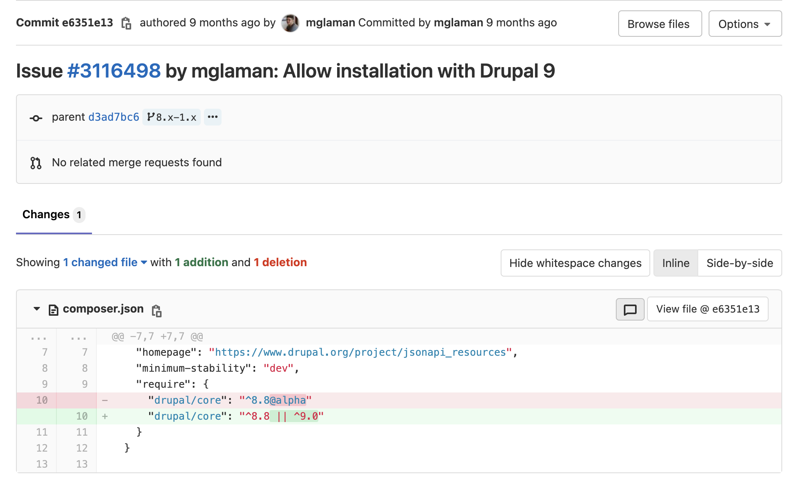Screen dimensions: 799x482
Task: Click View file @ e6351e13
Action: pos(707,309)
